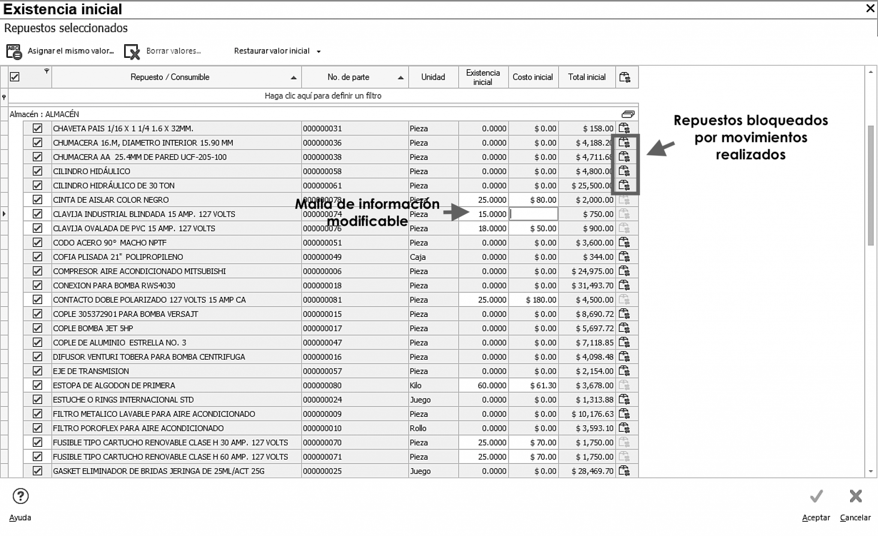The image size is (878, 536).
Task: Uncheck the ESTOPA DE ALGODON DE PRIMERA checkbox
Action: tap(38, 385)
